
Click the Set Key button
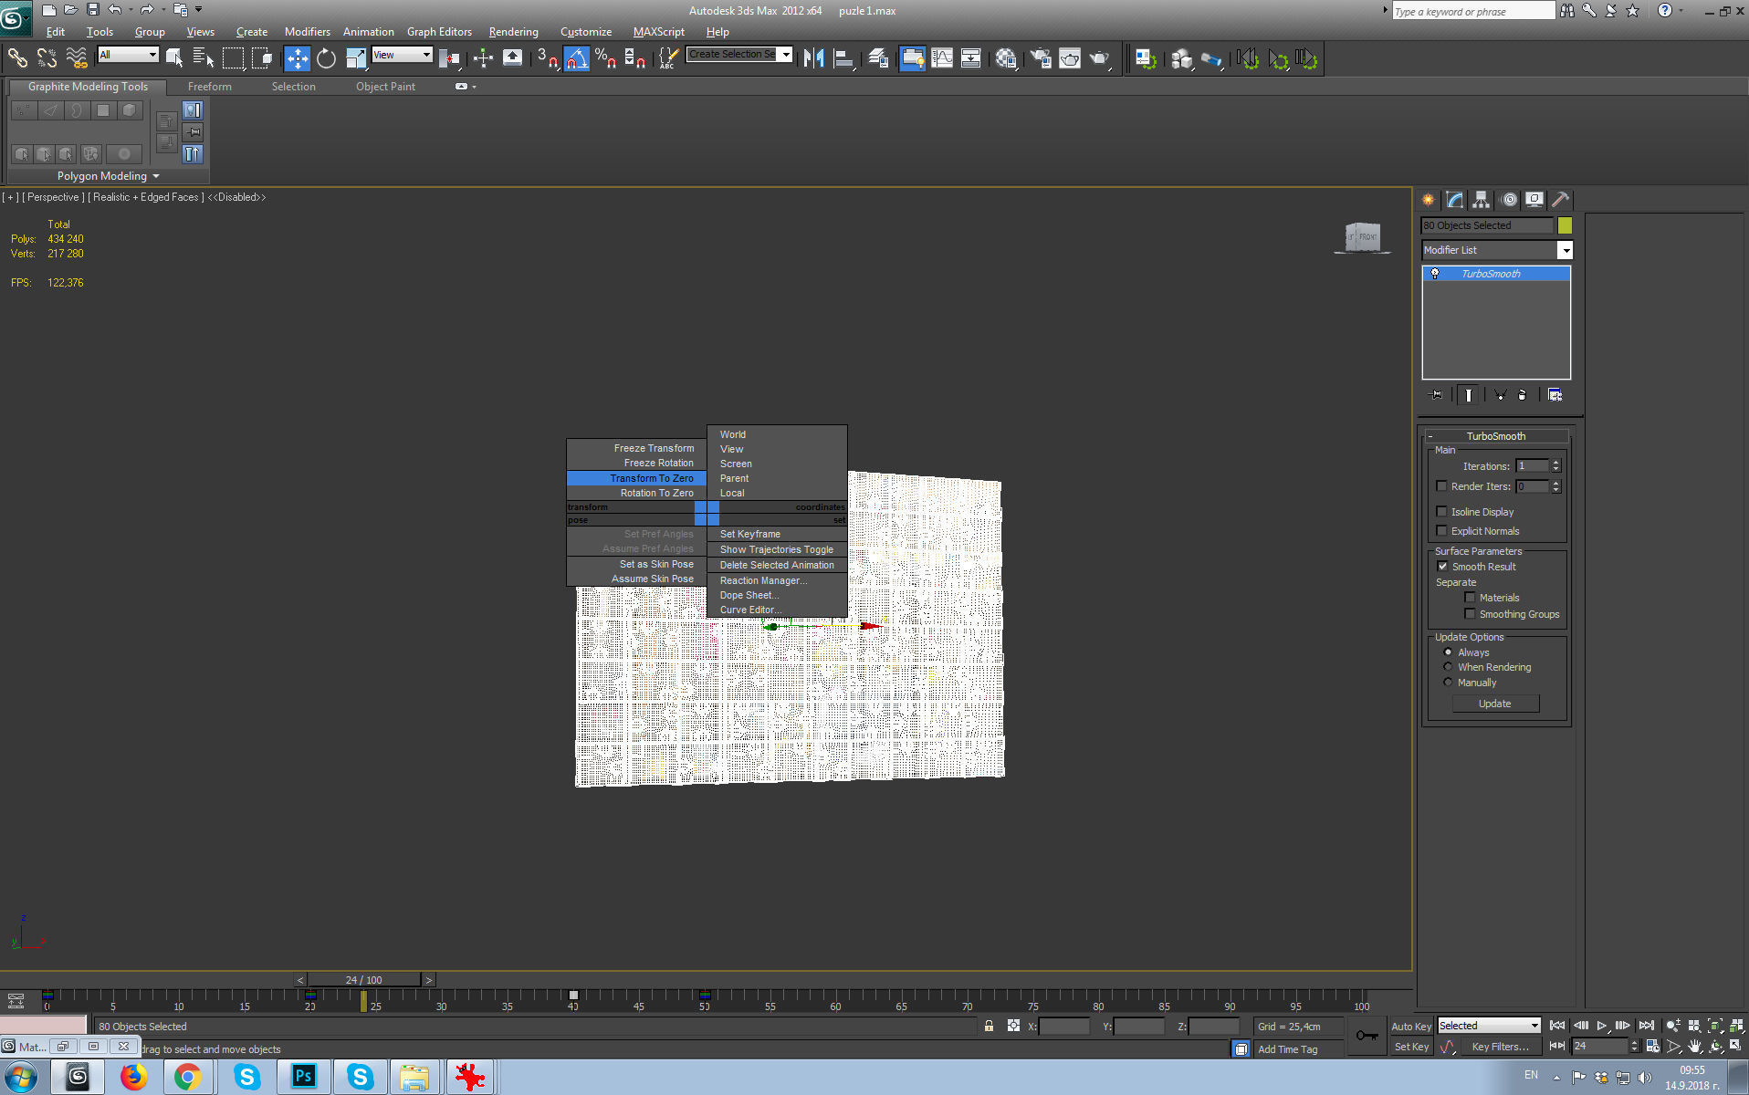point(1411,1047)
